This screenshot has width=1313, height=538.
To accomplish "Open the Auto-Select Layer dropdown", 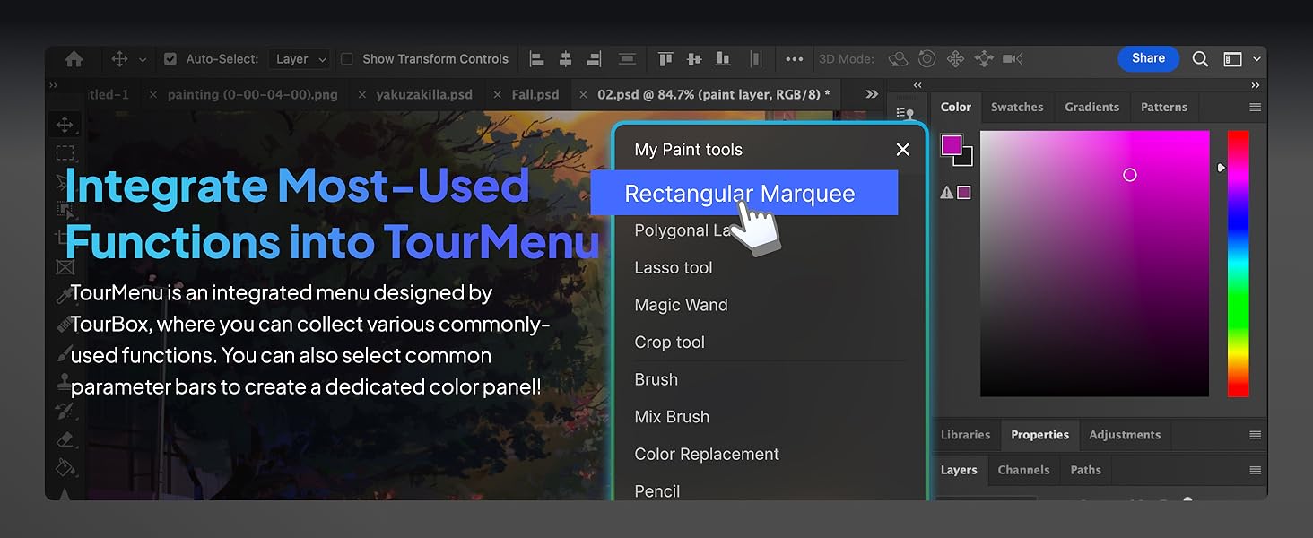I will click(299, 59).
